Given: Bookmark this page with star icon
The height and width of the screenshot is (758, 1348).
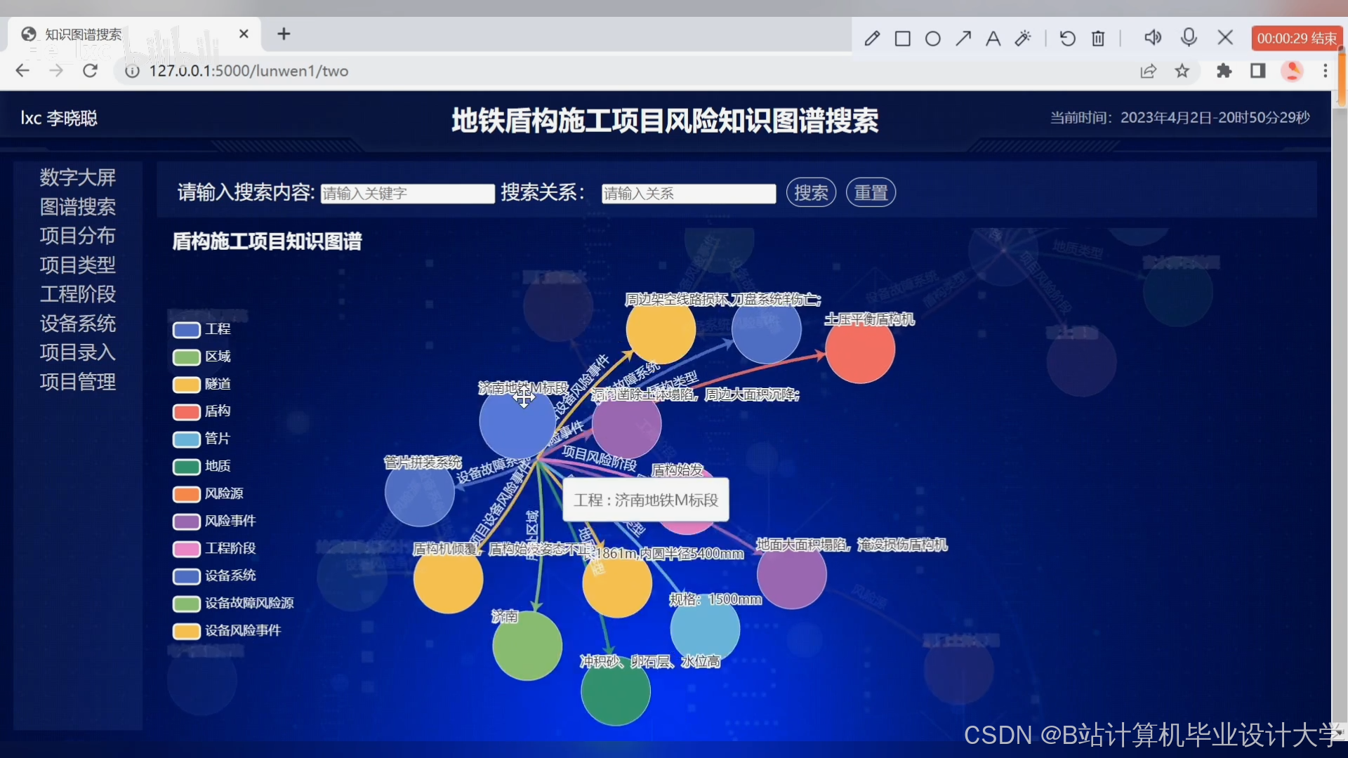Looking at the screenshot, I should point(1182,71).
